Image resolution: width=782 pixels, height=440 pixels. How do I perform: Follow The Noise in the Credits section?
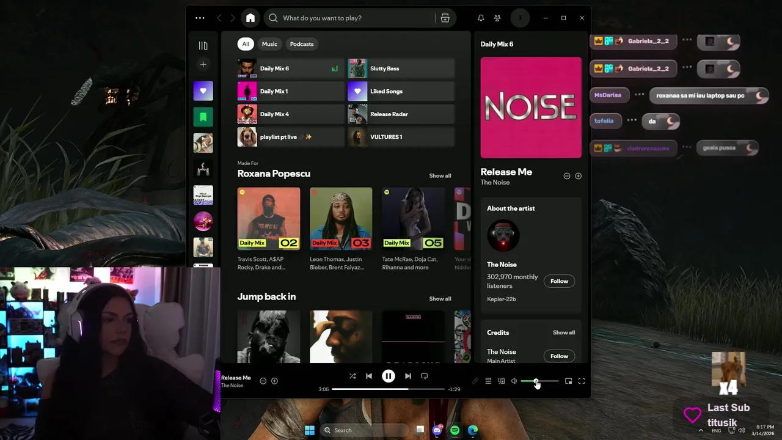(x=559, y=356)
